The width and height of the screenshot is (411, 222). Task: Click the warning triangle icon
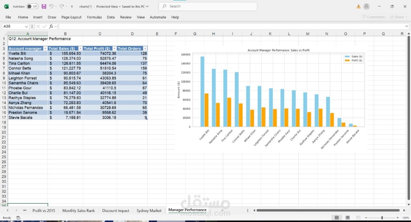[x=358, y=6]
